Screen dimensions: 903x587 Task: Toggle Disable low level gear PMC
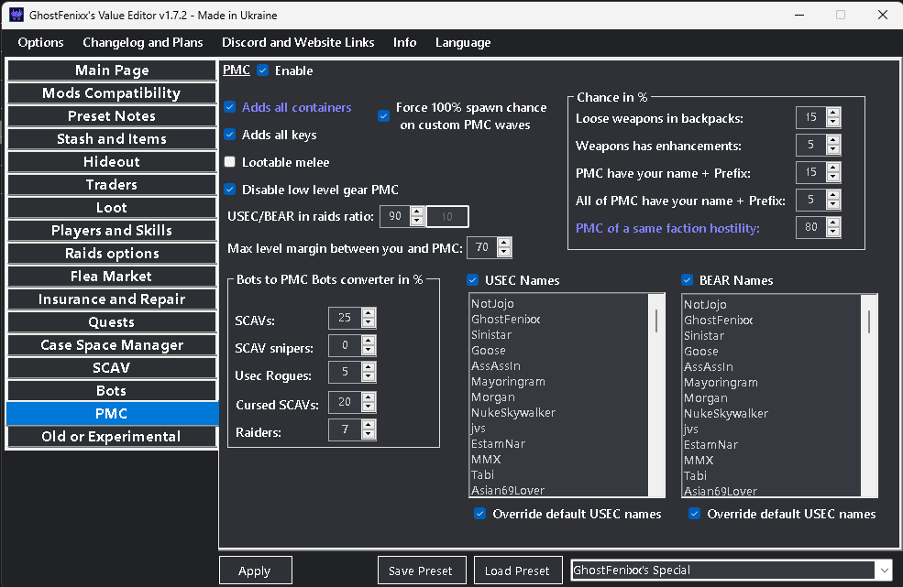pos(230,190)
